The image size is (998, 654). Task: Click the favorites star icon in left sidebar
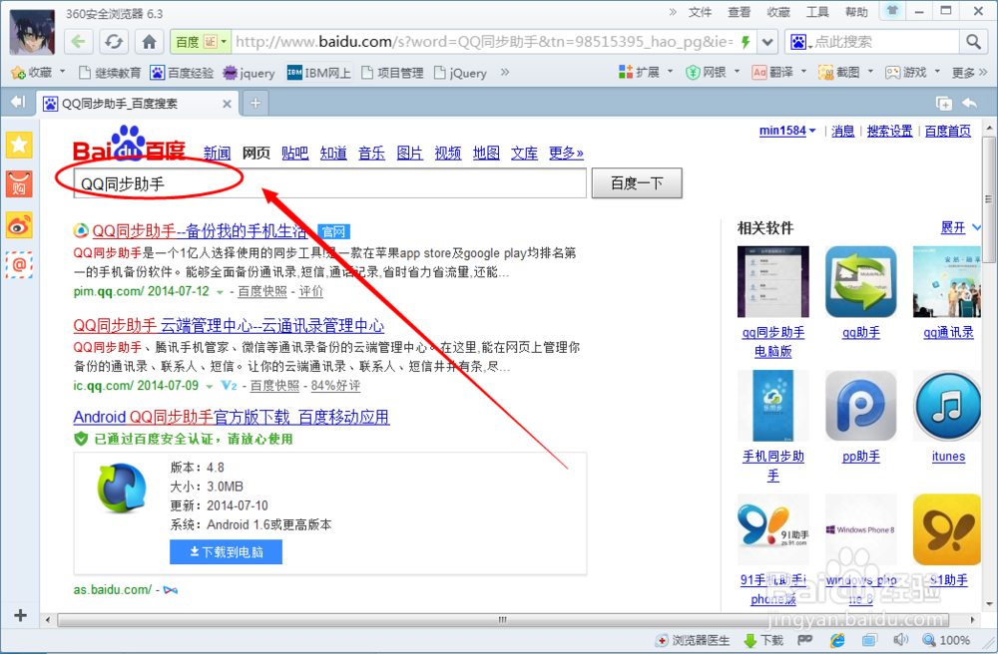pyautogui.click(x=19, y=146)
